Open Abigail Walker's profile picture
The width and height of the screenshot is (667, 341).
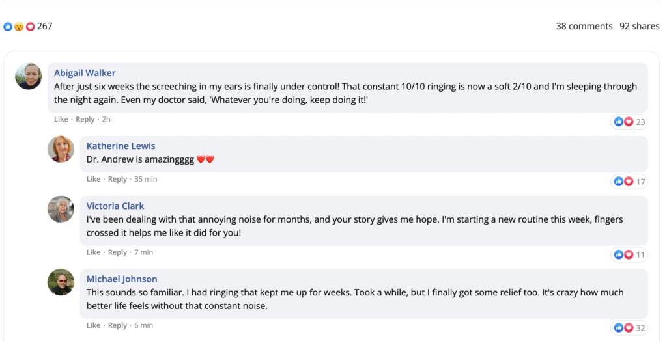pos(29,76)
